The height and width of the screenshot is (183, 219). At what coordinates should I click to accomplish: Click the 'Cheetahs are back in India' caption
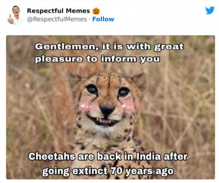pyautogui.click(x=94, y=156)
